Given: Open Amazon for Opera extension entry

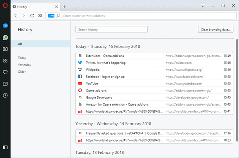Looking at the screenshot, I should tap(154, 104).
